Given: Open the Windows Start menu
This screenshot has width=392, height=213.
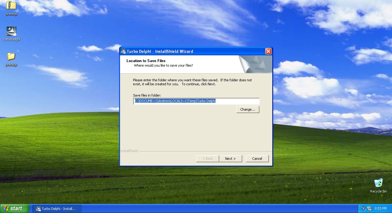Looking at the screenshot, I should [x=14, y=209].
